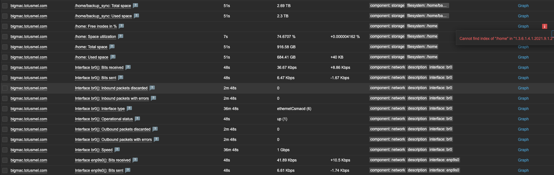This screenshot has width=554, height=175.
Task: Click help icon for enp9s0 Bits received
Action: (x=135, y=160)
